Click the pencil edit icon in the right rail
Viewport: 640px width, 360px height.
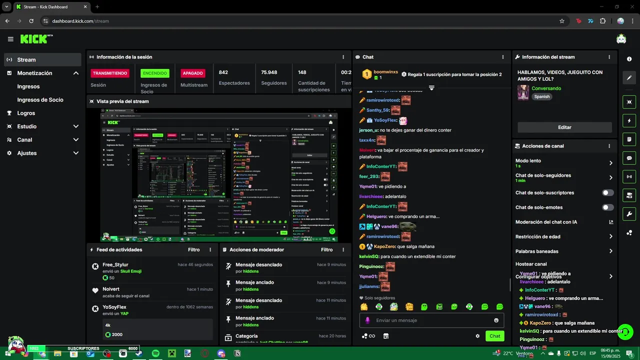(x=629, y=77)
